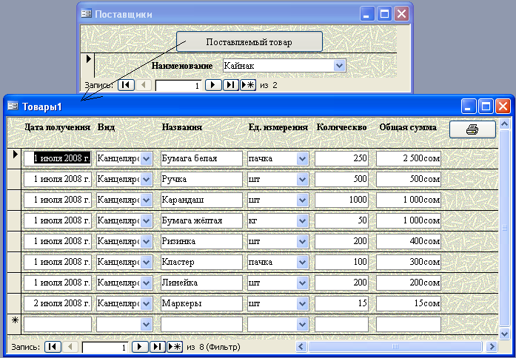Click total field showing 400сом
This screenshot has width=516, height=358.
pyautogui.click(x=409, y=241)
